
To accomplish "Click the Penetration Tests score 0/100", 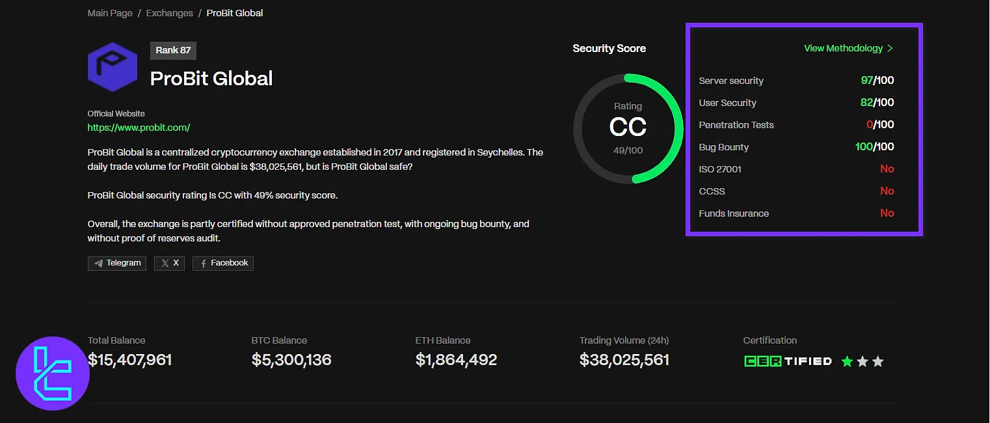I will coord(880,125).
